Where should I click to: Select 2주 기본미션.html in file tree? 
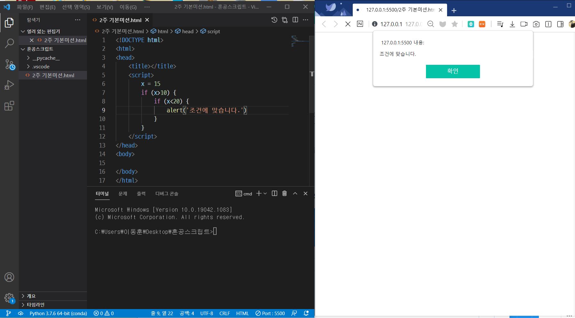point(53,75)
